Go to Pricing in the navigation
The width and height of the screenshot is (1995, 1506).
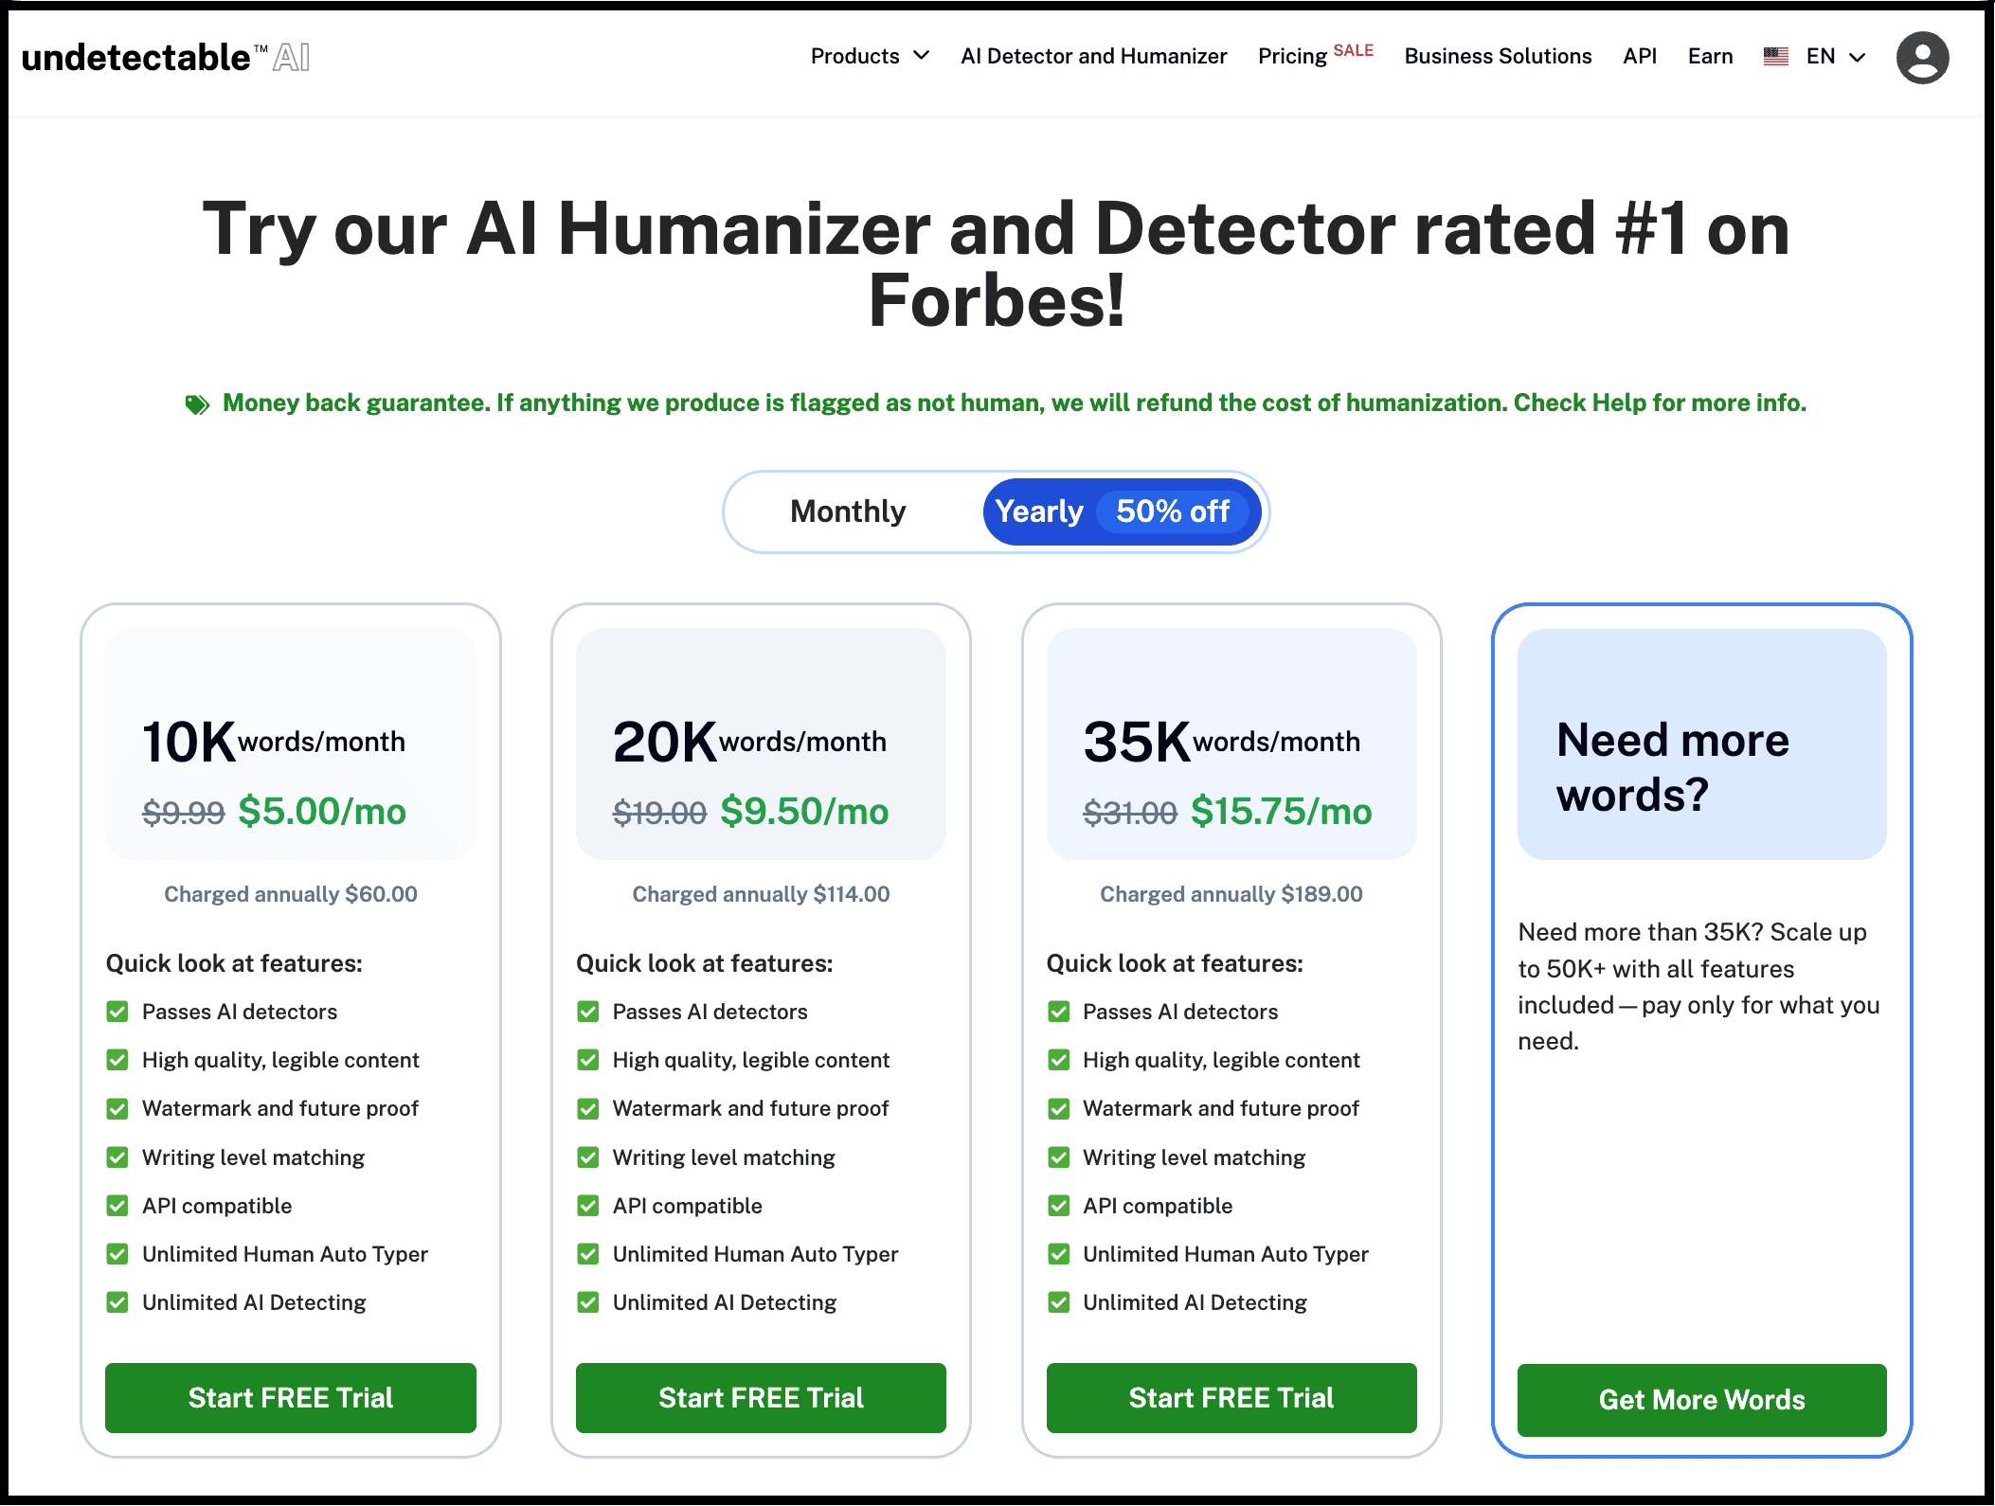pos(1292,56)
